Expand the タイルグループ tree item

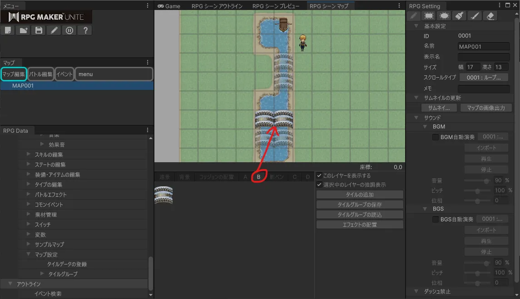pyautogui.click(x=43, y=274)
